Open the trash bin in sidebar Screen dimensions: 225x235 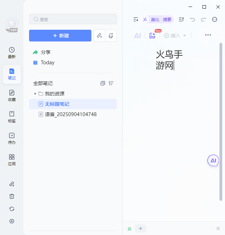(x=12, y=196)
